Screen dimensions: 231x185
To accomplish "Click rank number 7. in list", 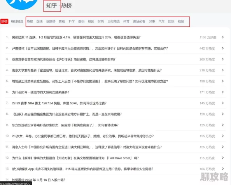I will click(7, 103).
